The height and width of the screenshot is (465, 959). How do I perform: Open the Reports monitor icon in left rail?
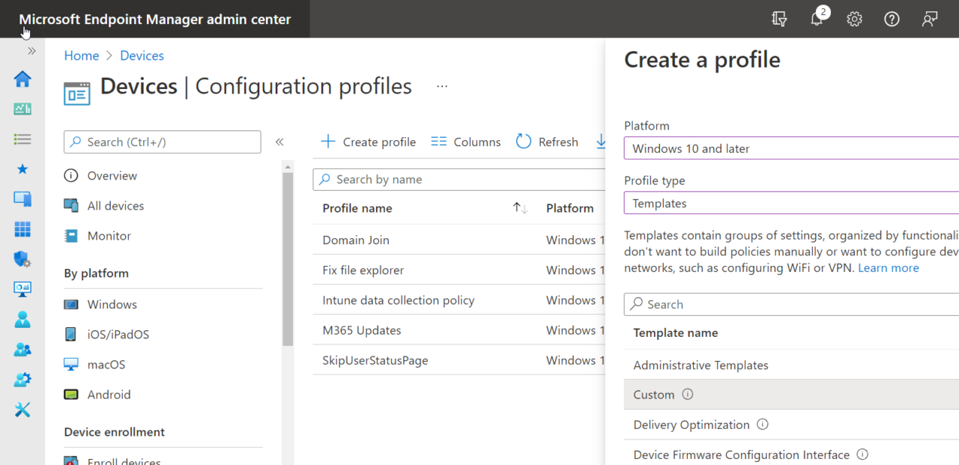(22, 289)
